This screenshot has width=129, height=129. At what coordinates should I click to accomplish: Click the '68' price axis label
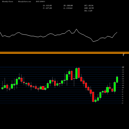[123, 103]
